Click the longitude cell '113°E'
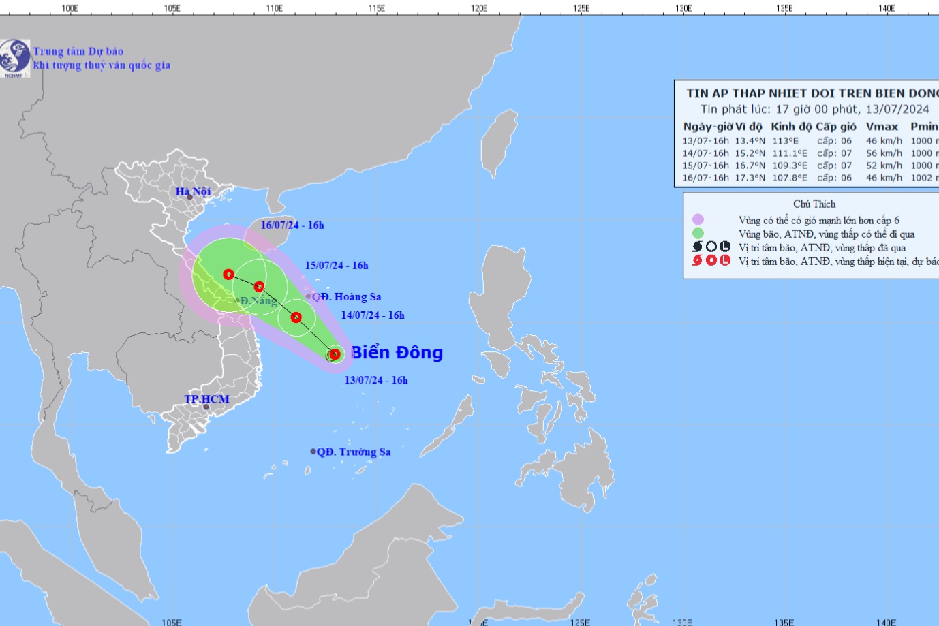Screen dimensions: 939x626 [786, 141]
